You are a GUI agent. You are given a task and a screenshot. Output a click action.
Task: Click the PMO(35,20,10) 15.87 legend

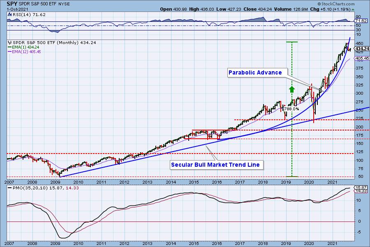[x=36, y=188]
